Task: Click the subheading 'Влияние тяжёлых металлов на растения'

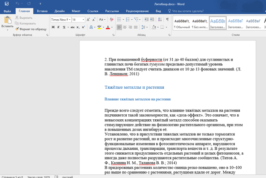Action: pyautogui.click(x=138, y=99)
